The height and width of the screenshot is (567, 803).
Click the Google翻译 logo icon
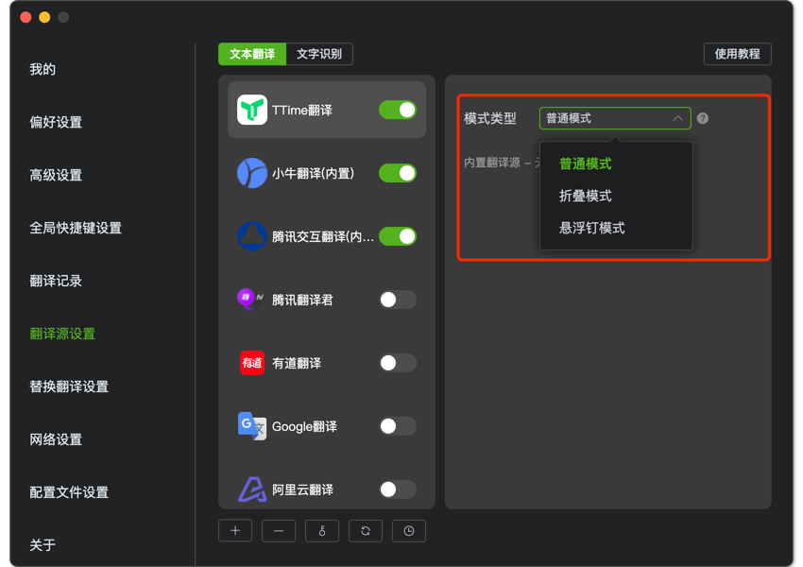pyautogui.click(x=252, y=426)
